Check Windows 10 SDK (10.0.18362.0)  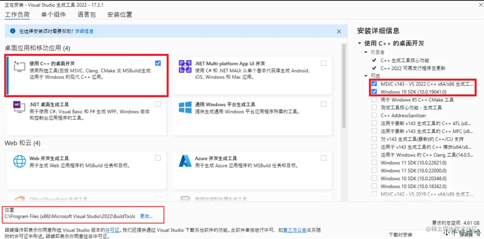(374, 186)
